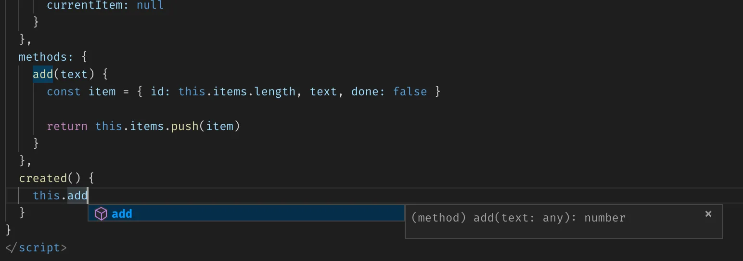Click the 'const' keyword
Screen dimensions: 743x261
[64, 91]
